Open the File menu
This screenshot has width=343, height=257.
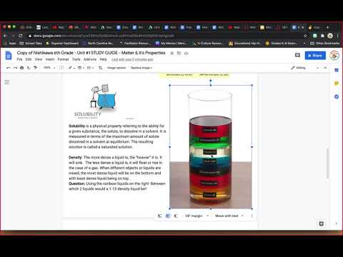20,59
